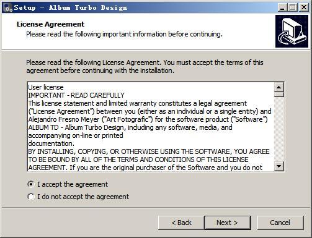Cancel the installation

coord(280,223)
